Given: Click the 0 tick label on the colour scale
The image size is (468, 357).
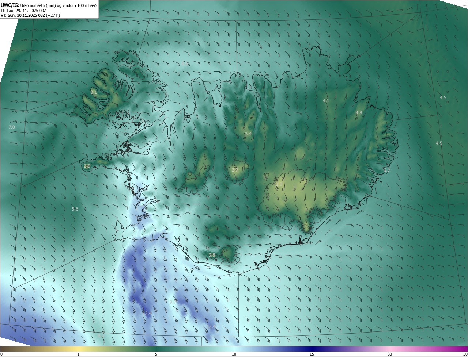Looking at the screenshot, I should click(1, 354).
